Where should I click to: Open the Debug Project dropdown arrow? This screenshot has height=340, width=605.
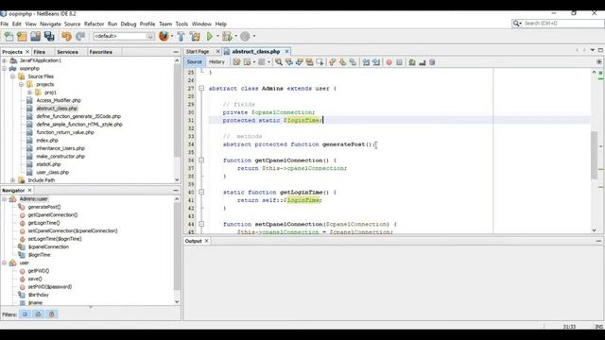pos(235,36)
